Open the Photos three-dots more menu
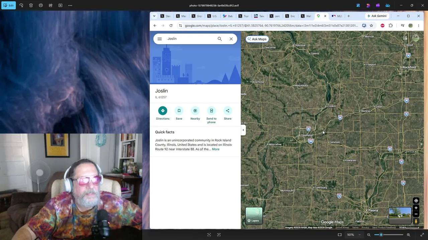This screenshot has height=240, width=428. (70, 5)
